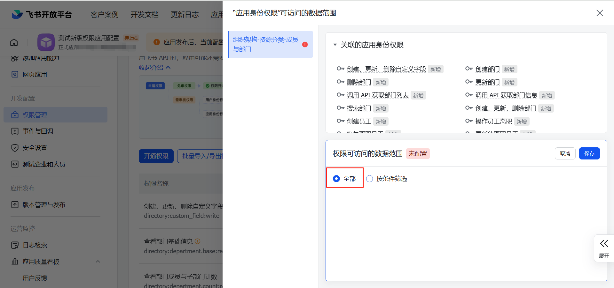The height and width of the screenshot is (288, 614).
Task: Click the info icon beside 查看部门基础信息
Action: 198,241
